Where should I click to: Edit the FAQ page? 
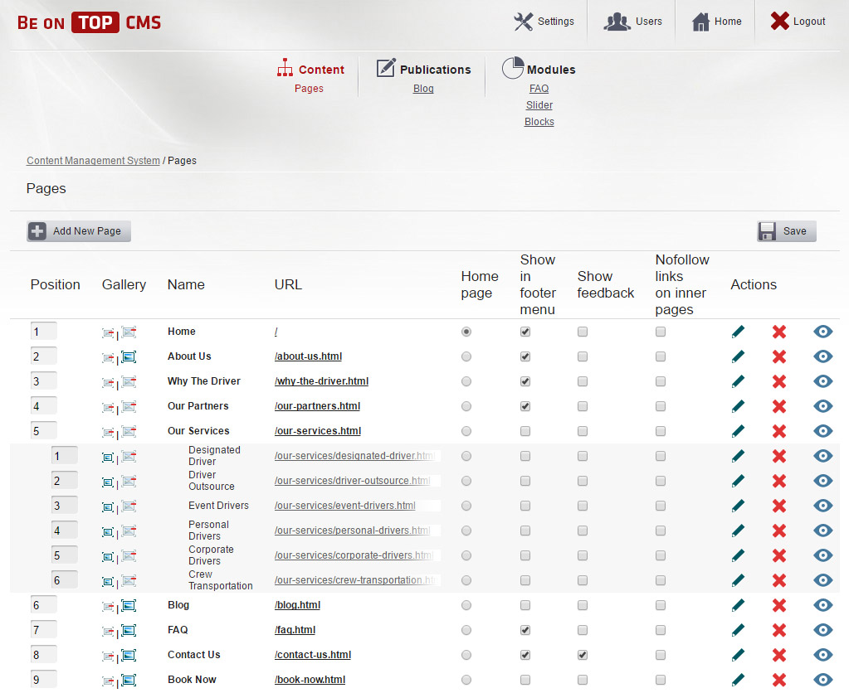(738, 630)
